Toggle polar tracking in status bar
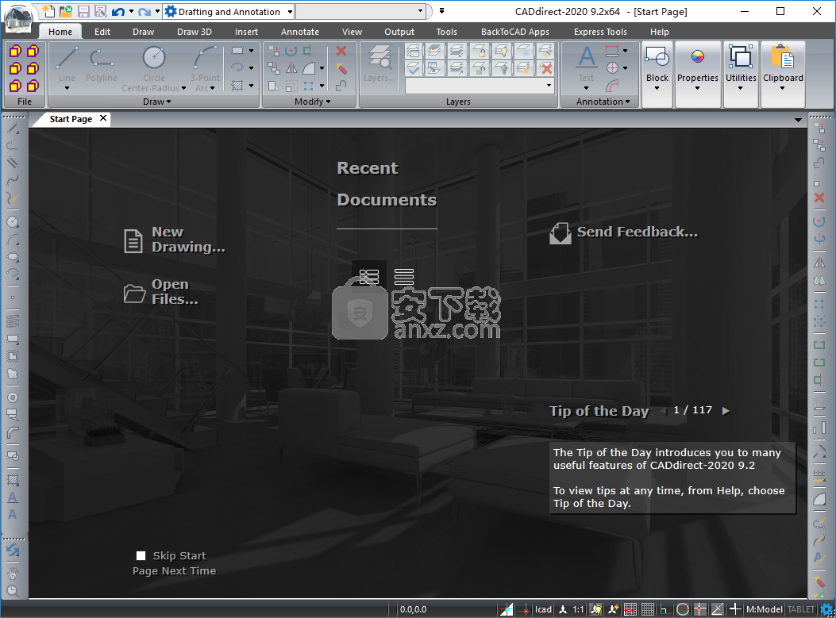 click(683, 609)
